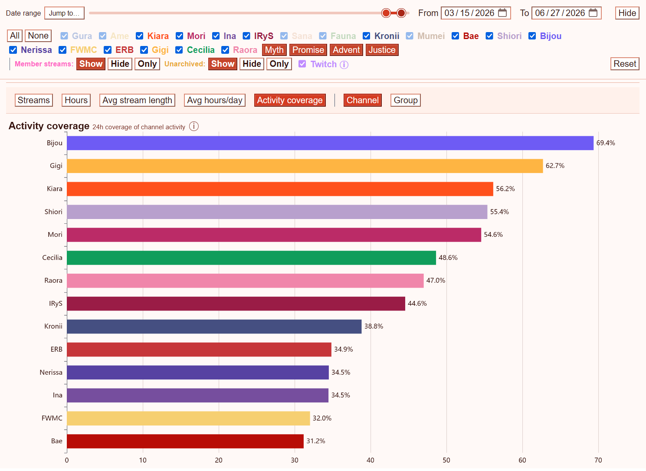Screen dimensions: 646x471
Task: Open the Activity coverage info icon
Action: (x=194, y=126)
